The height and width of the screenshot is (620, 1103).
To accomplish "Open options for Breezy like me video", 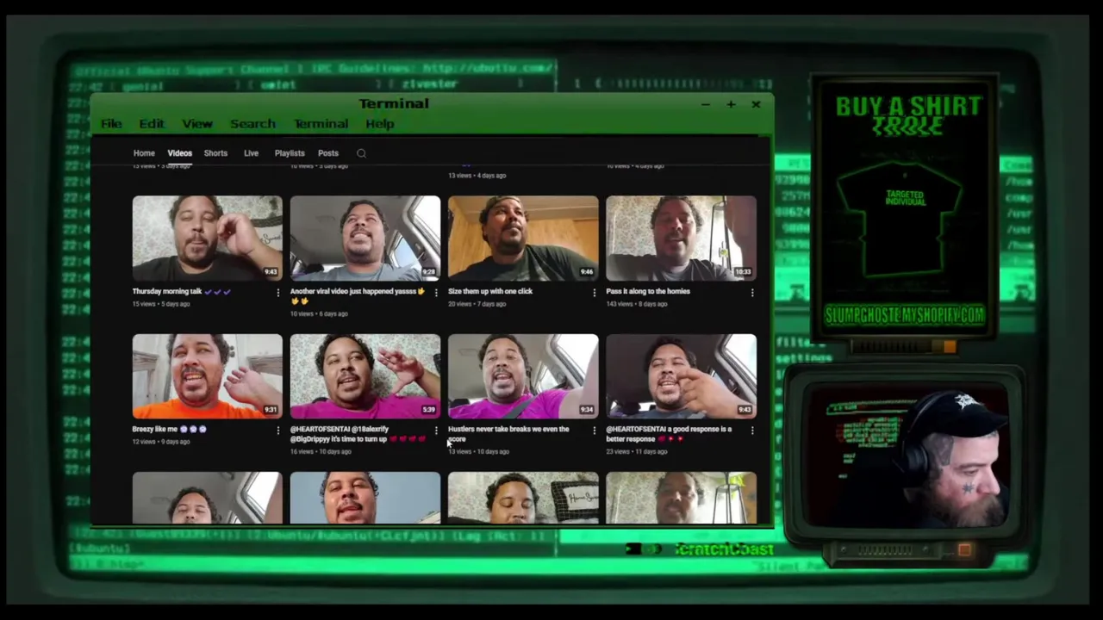I will point(277,431).
